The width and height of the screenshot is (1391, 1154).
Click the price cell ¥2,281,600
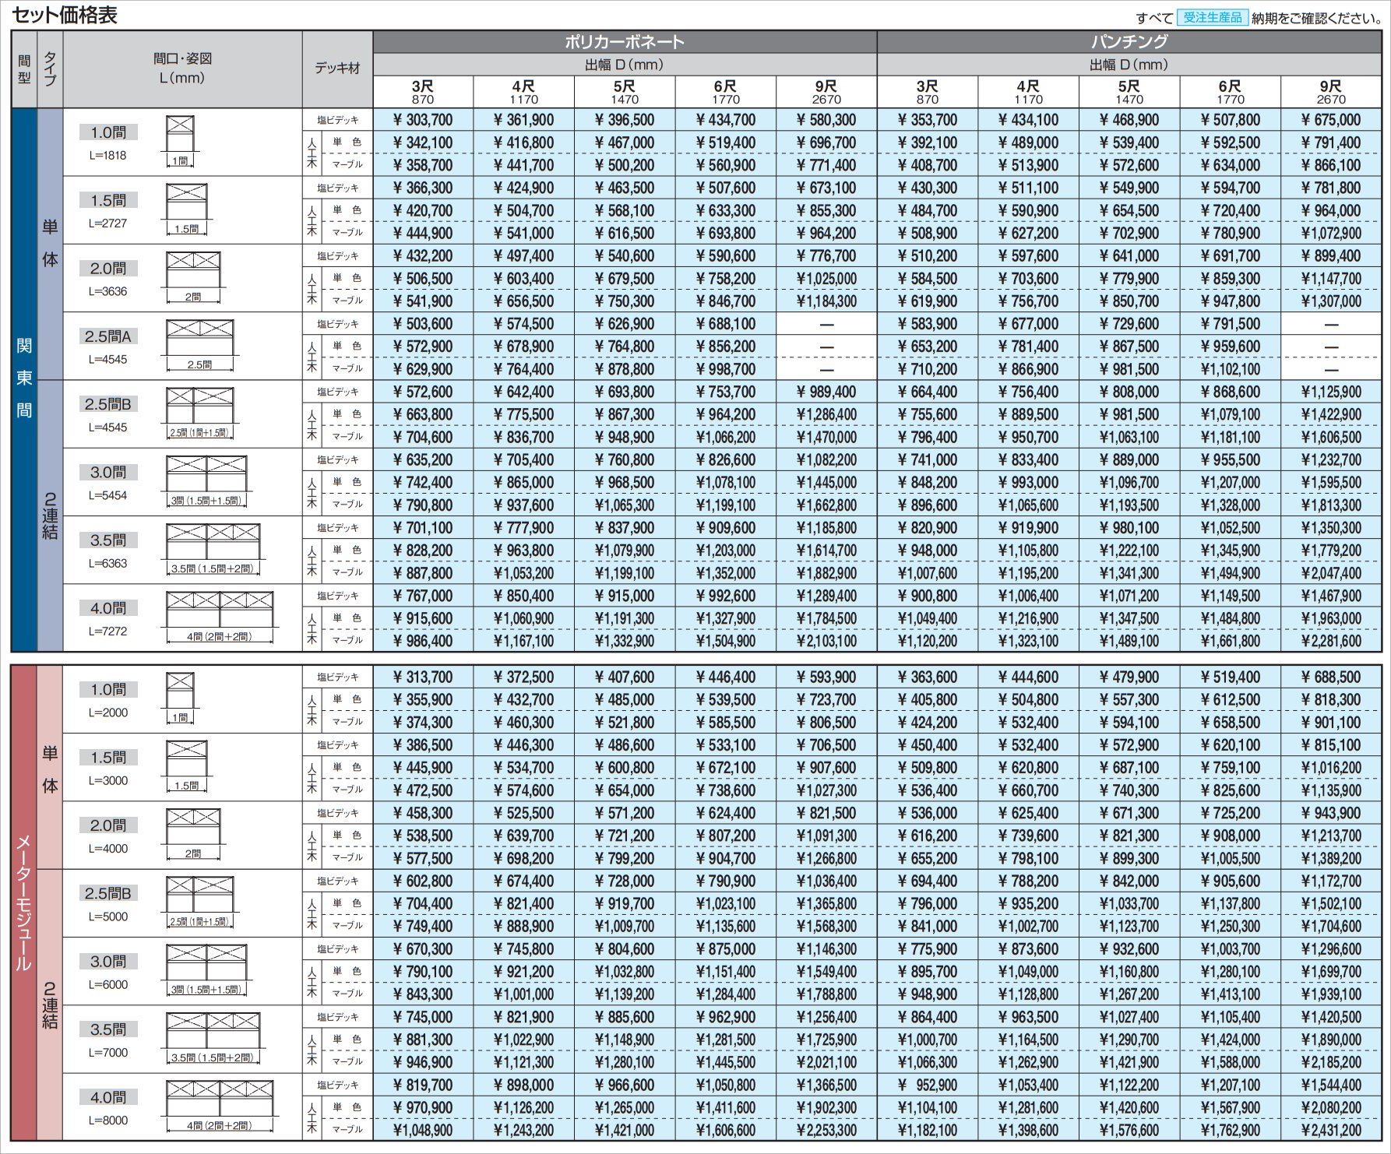[x=1331, y=641]
